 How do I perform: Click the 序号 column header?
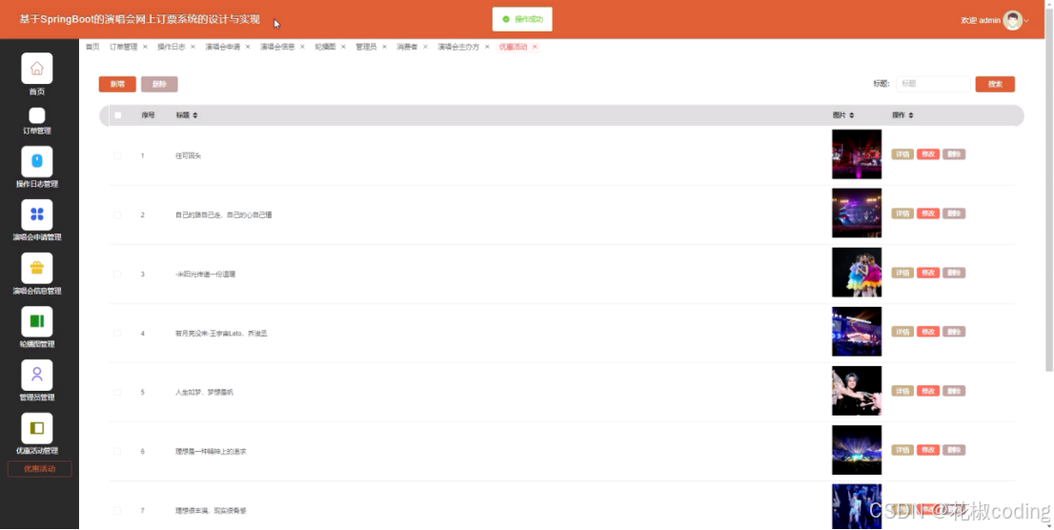(x=148, y=115)
